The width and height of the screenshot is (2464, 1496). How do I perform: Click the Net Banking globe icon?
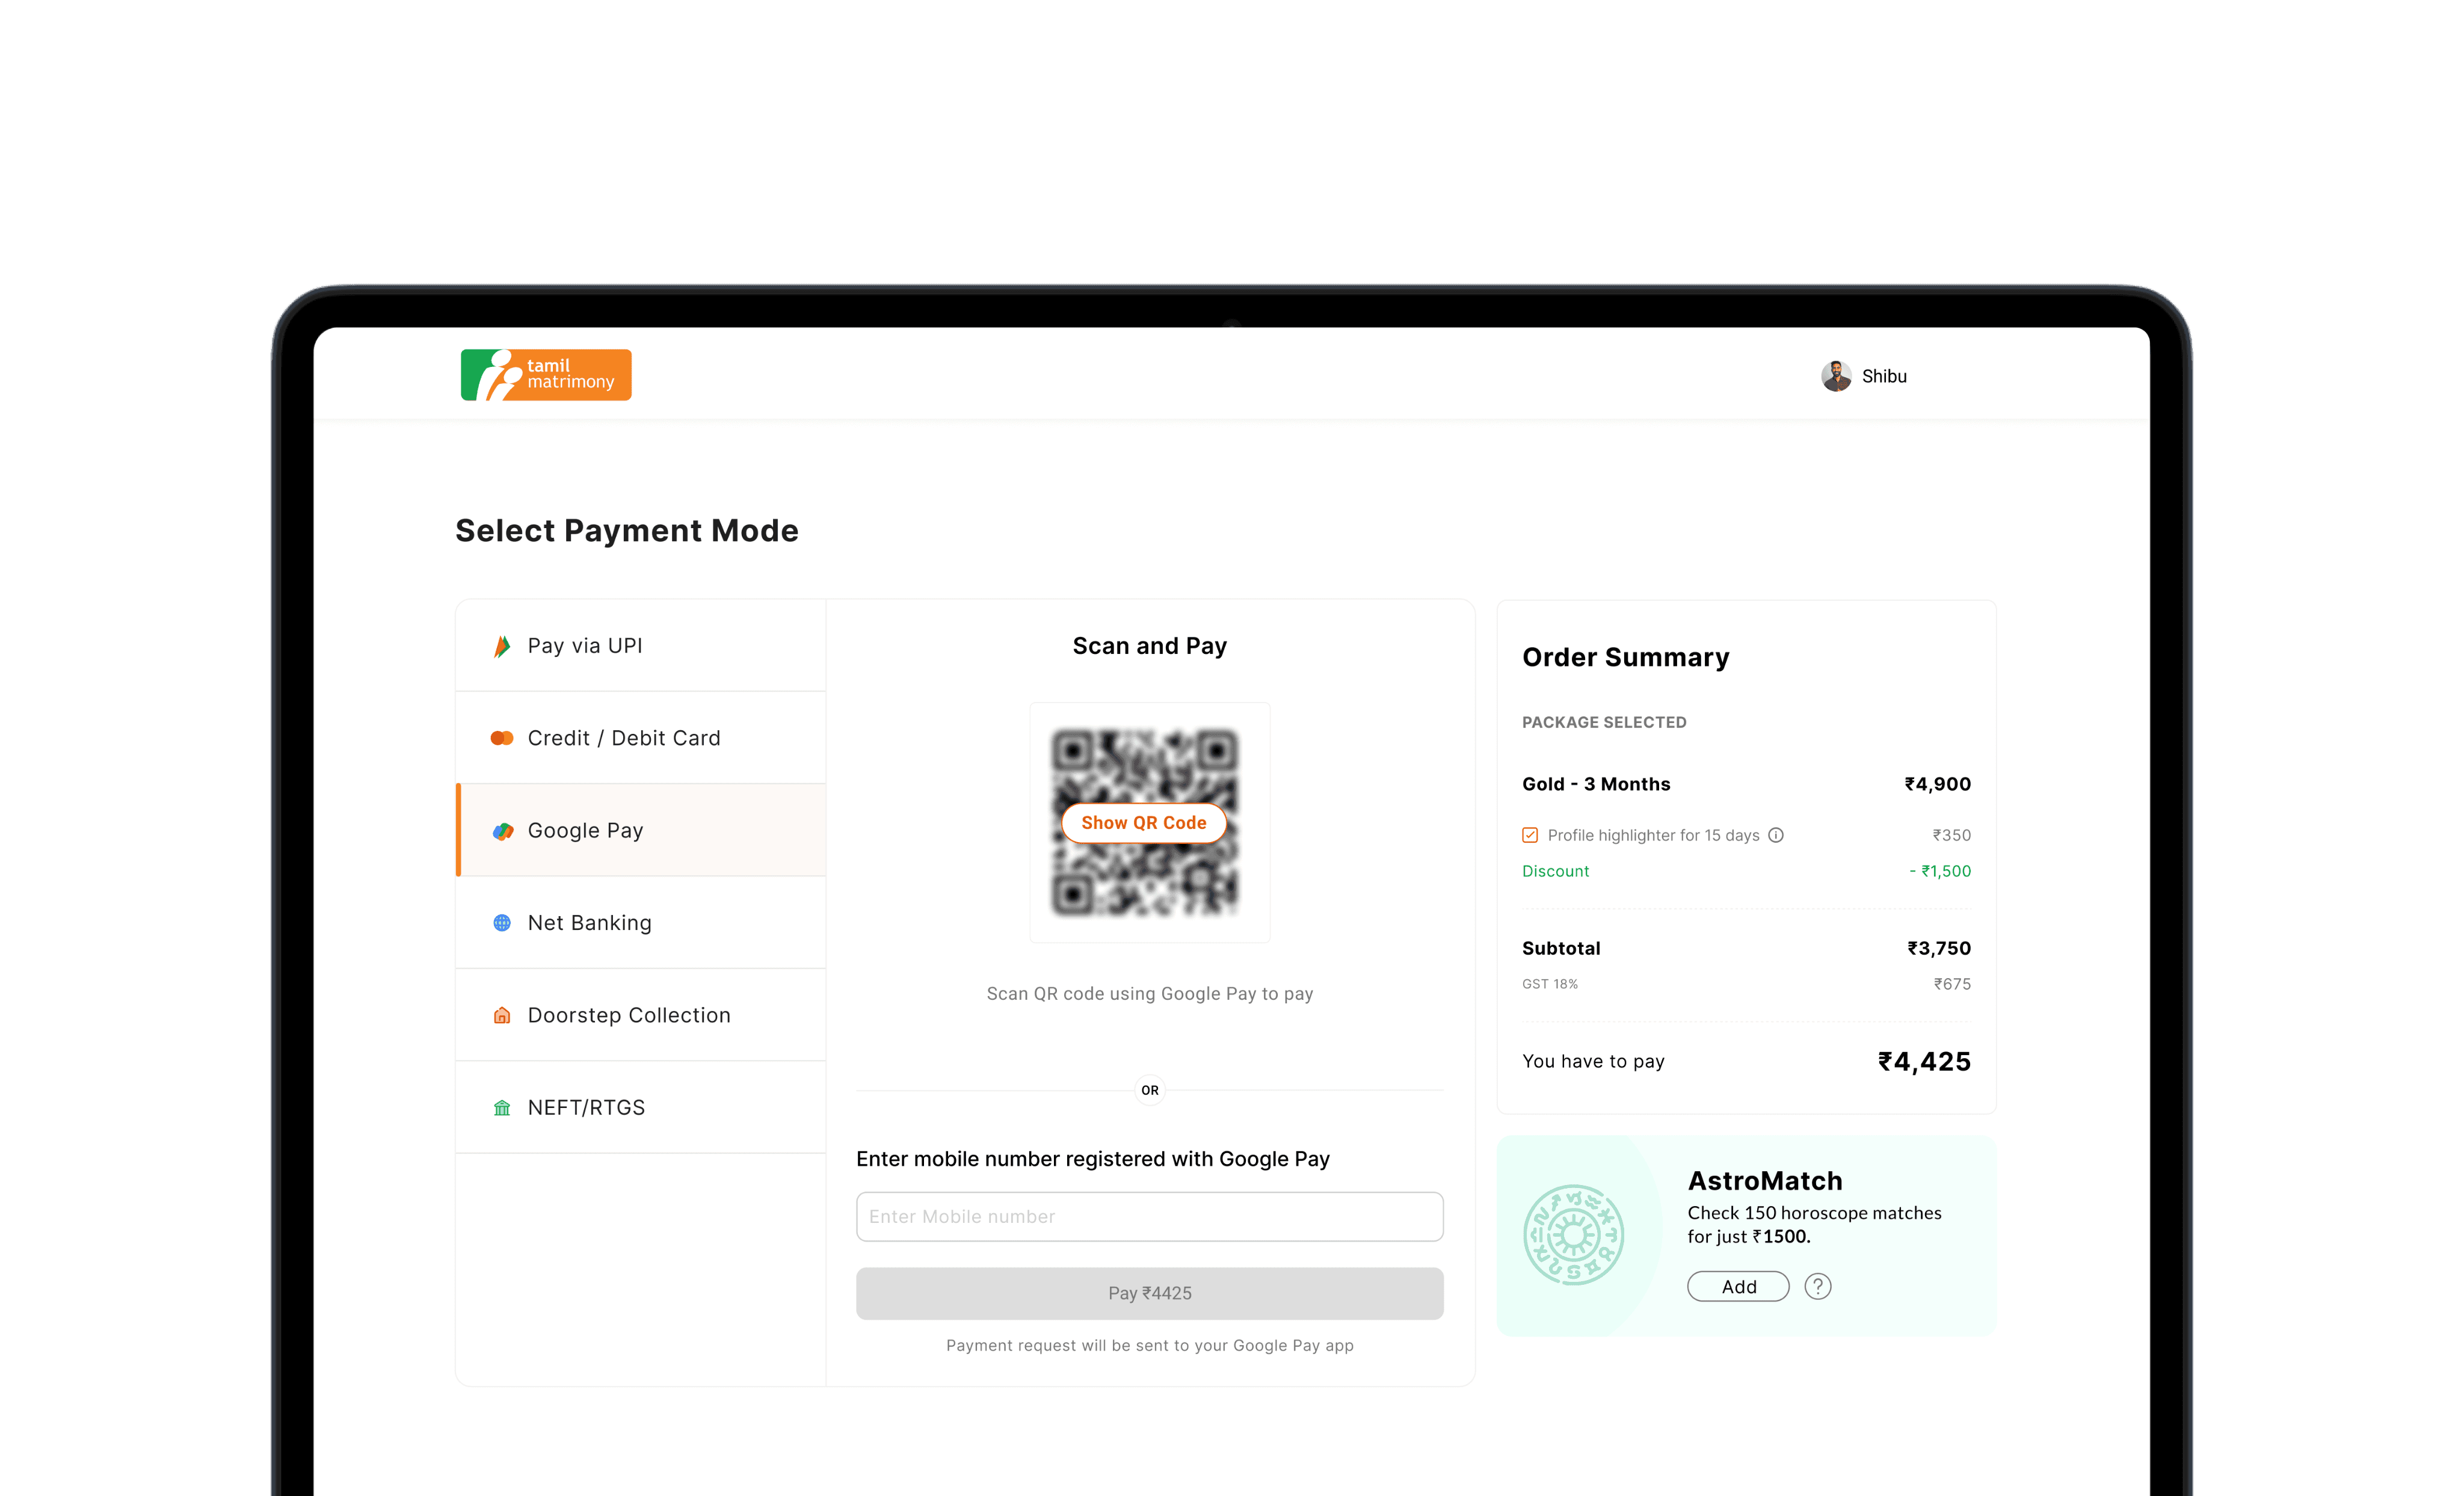[x=502, y=923]
